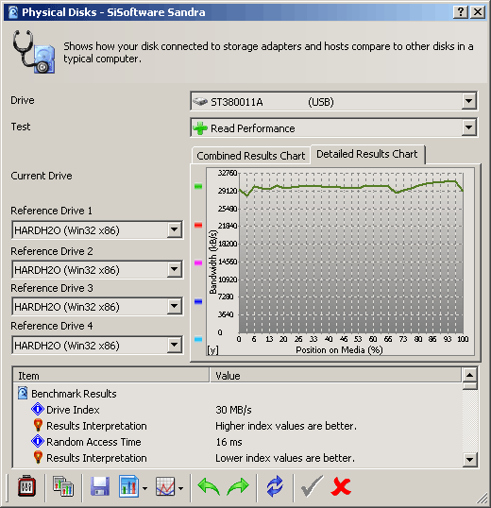This screenshot has height=508, width=491.
Task: Open the module options icon in toolbar
Action: [26, 485]
